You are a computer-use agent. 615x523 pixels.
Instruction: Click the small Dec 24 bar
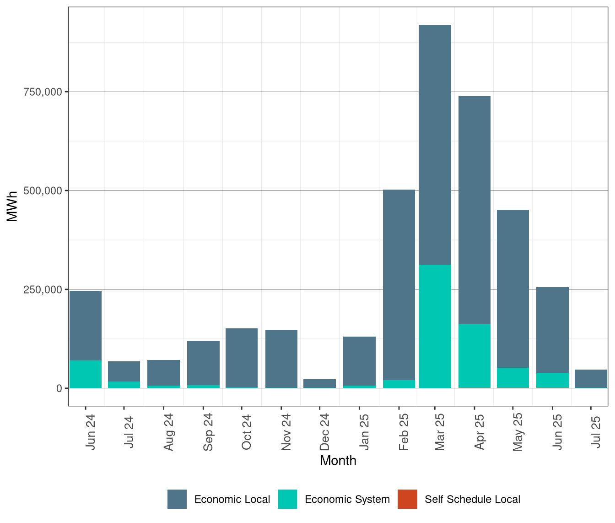pos(319,383)
